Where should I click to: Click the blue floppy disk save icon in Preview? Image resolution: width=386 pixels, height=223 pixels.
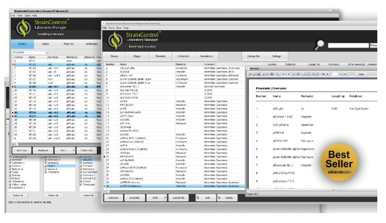pos(258,74)
